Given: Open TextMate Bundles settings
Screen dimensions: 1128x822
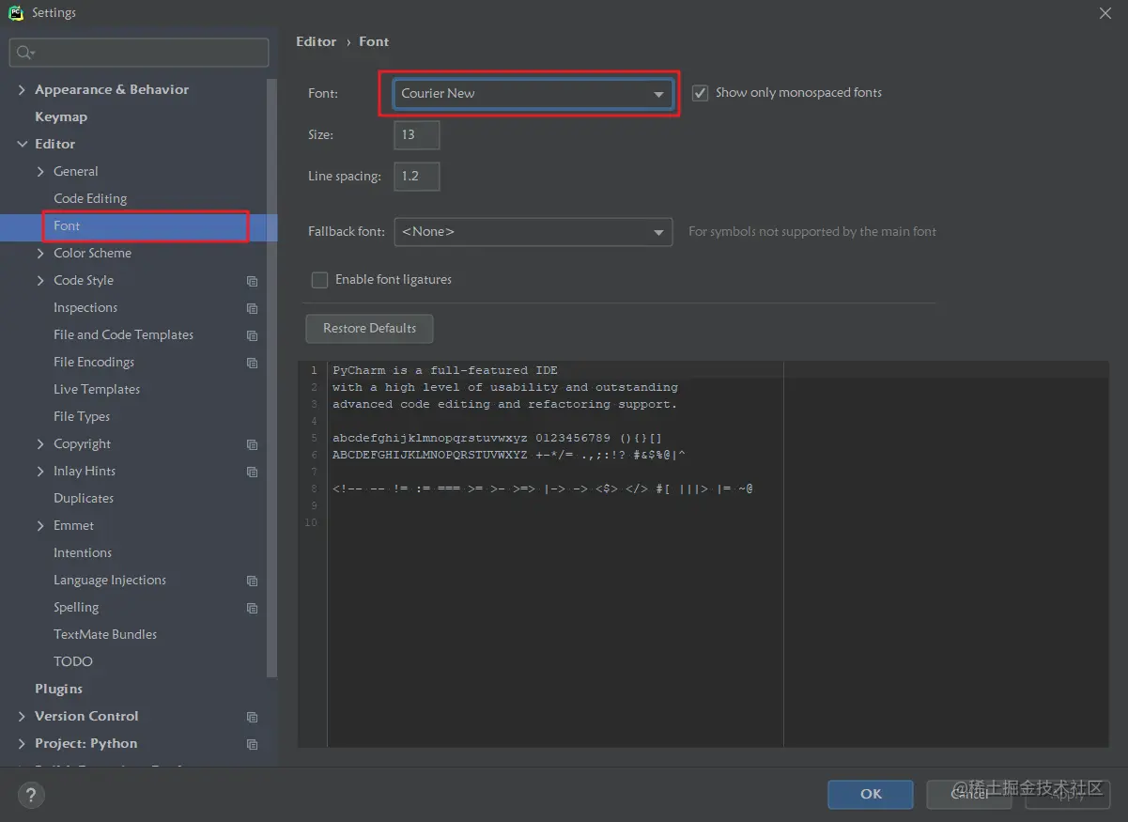Looking at the screenshot, I should 105,635.
